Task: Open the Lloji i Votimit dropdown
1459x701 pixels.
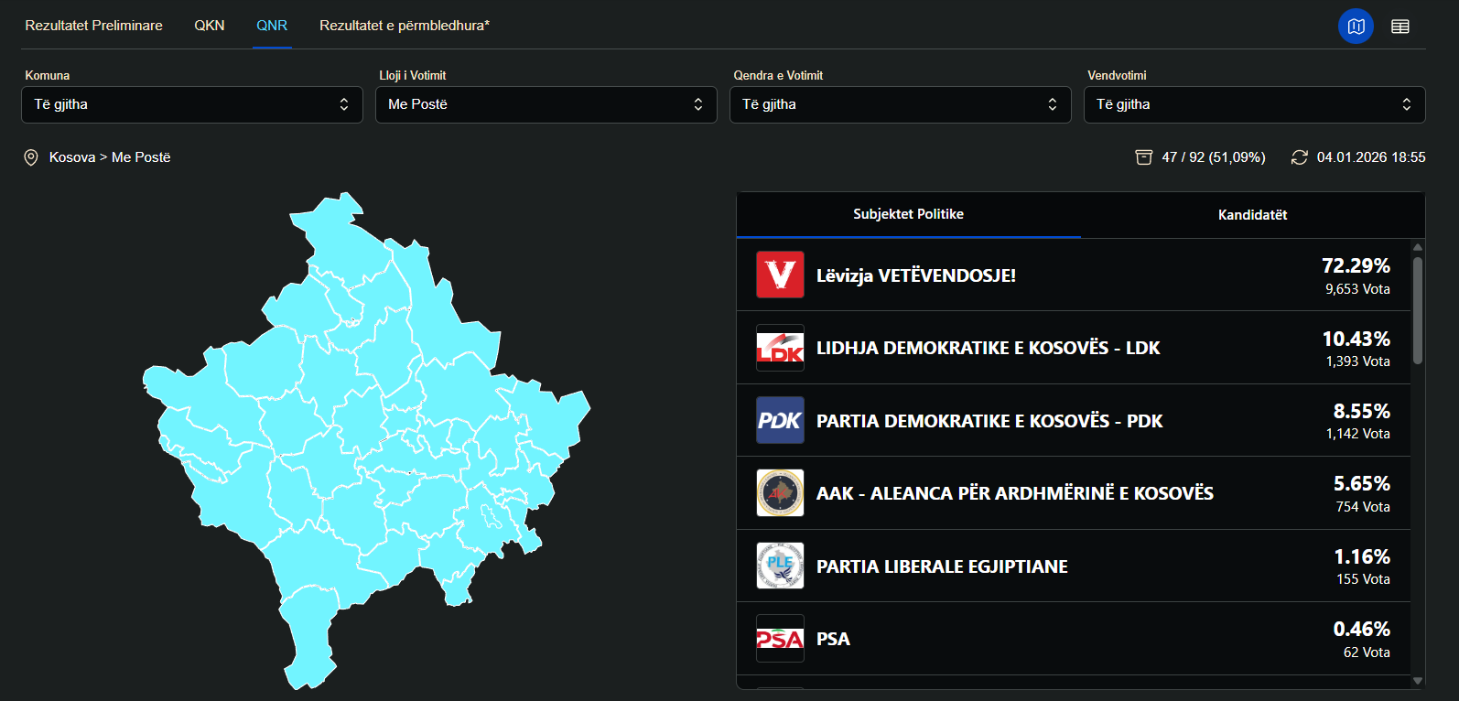Action: click(546, 104)
